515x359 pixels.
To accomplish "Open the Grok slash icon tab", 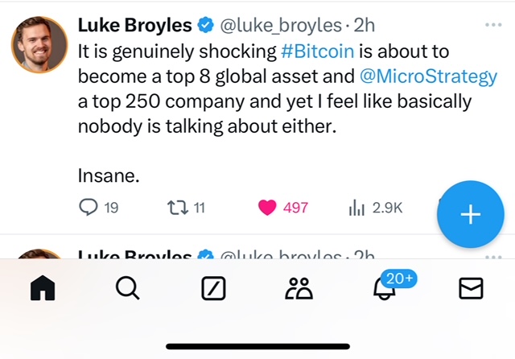I will pos(213,287).
